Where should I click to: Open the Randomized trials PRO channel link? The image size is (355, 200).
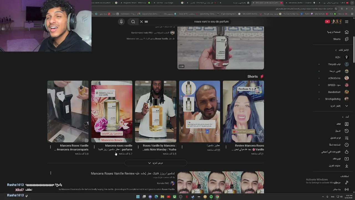[153, 32]
